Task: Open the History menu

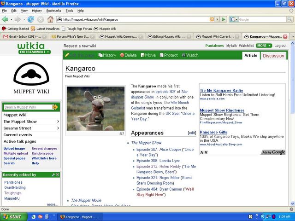Action: click(x=37, y=11)
